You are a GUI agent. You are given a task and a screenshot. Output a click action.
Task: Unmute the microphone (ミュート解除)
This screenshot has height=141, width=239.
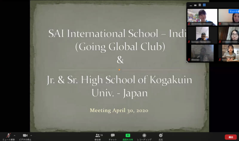(x=9, y=137)
